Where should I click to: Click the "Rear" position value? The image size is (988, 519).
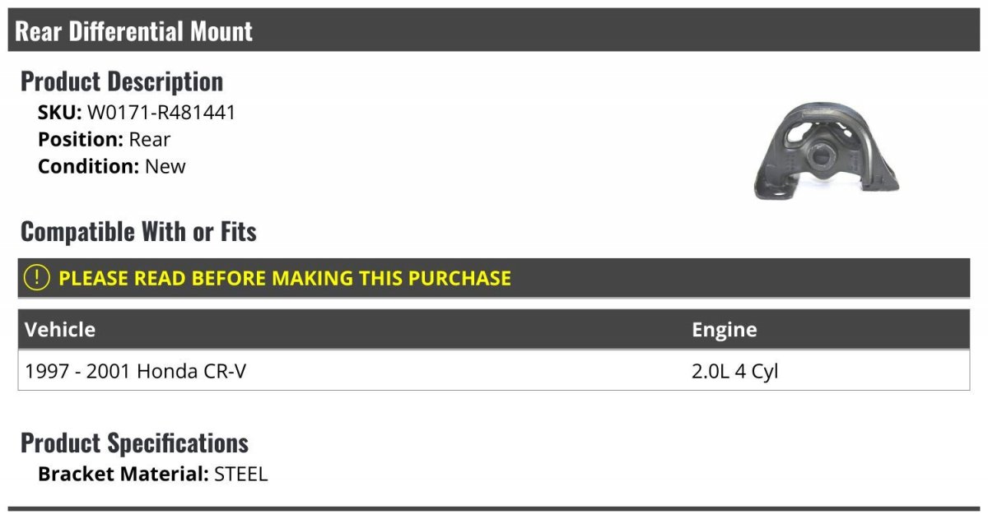[150, 139]
